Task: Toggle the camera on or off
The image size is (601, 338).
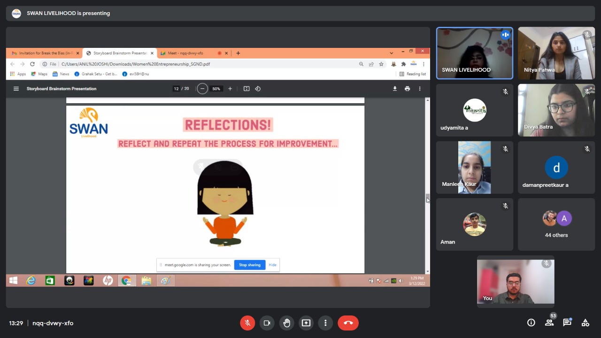Action: (267, 323)
